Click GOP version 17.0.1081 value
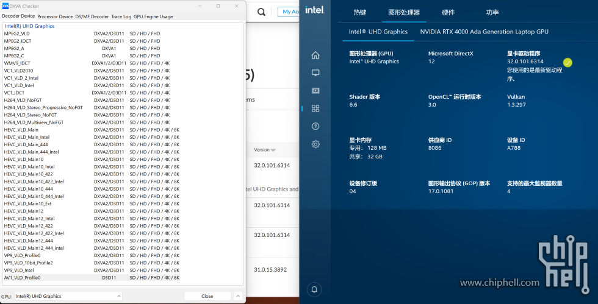The width and height of the screenshot is (598, 304). (x=441, y=191)
